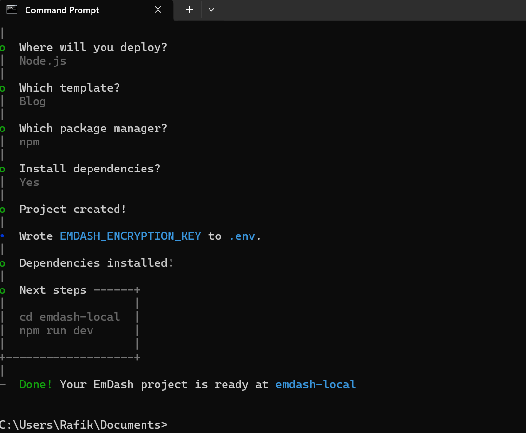Click the 'Where will you deploy?' line
This screenshot has width=526, height=433.
[x=93, y=48]
